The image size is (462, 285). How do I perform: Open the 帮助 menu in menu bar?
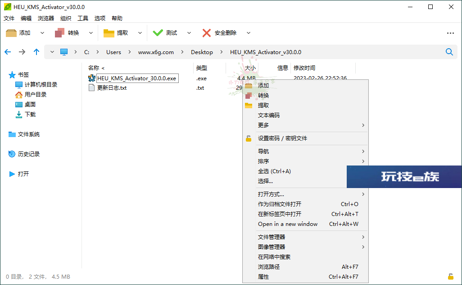point(117,18)
